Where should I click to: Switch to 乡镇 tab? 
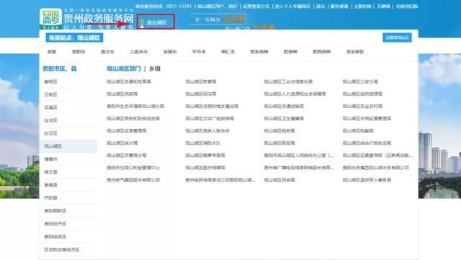(x=155, y=69)
